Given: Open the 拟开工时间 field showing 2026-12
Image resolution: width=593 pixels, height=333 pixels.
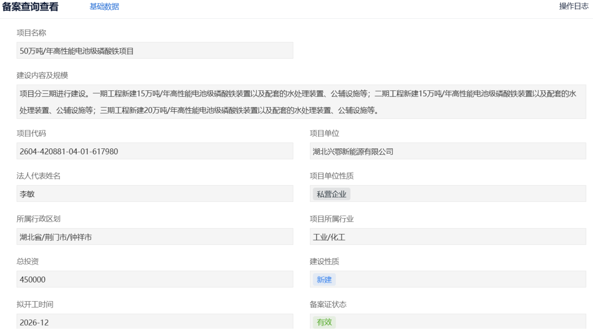Looking at the screenshot, I should point(155,322).
